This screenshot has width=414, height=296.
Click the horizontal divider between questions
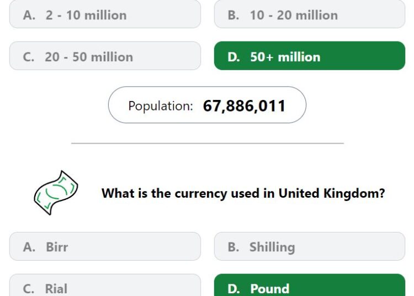[x=207, y=144]
